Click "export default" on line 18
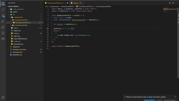Image resolution: width=179 pixels, height=101 pixels. (58, 46)
